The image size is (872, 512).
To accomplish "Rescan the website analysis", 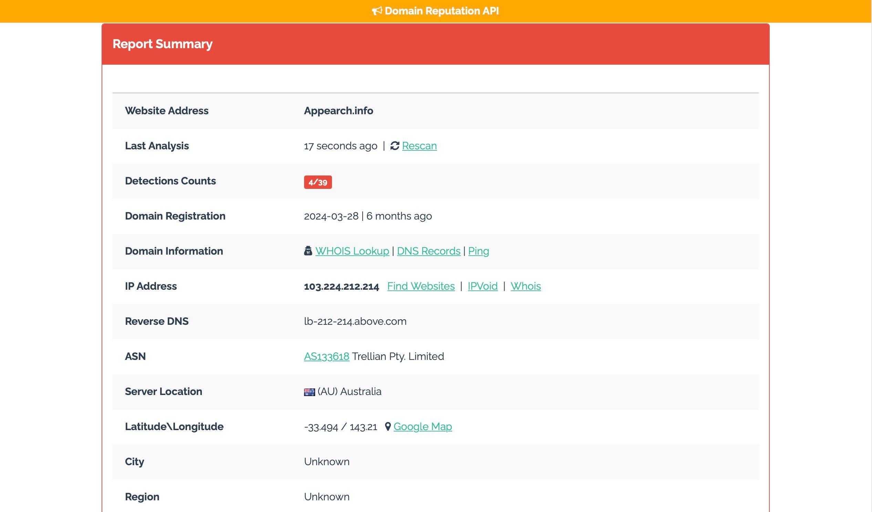I will coord(419,146).
